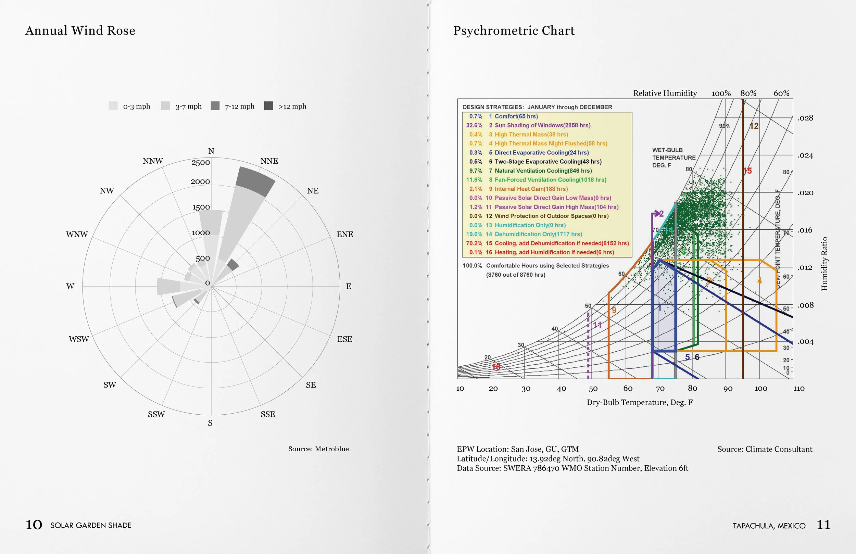This screenshot has height=554, width=856.
Task: Click the 3-7 mph legend swatch
Action: (x=165, y=106)
